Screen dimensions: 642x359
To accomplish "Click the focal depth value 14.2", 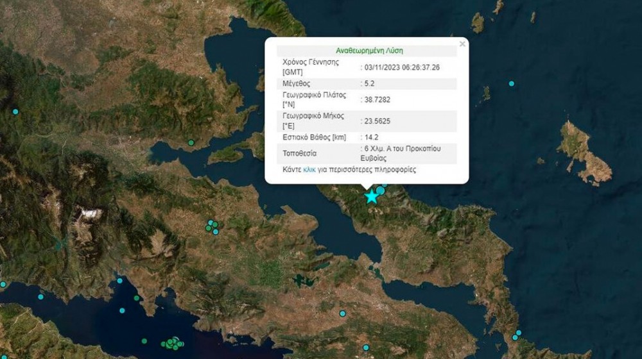I will 371,137.
